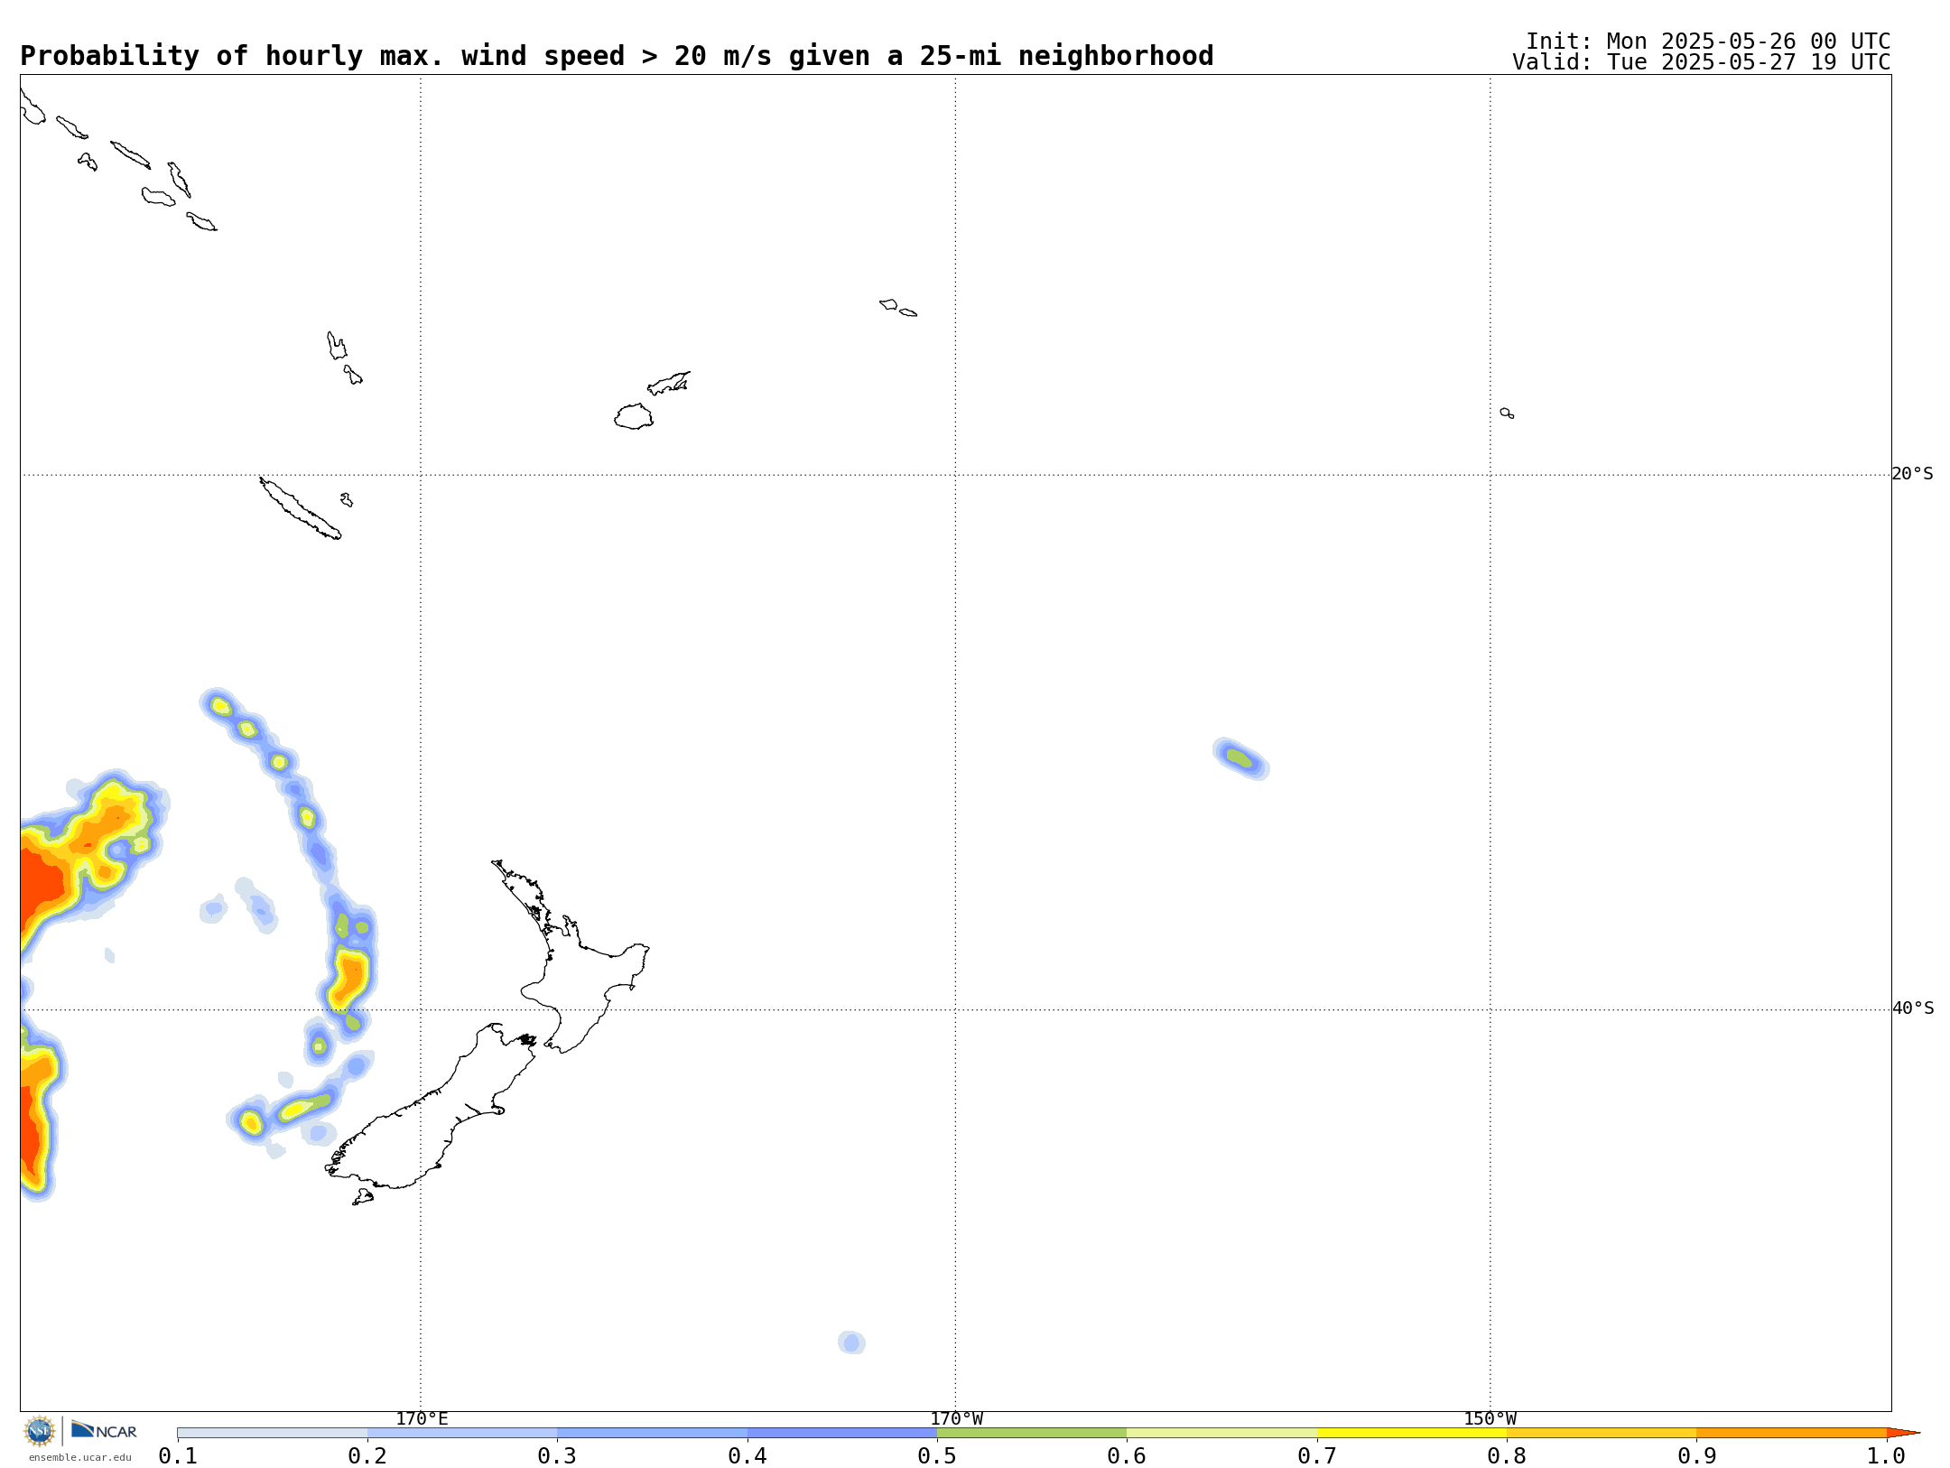Click the 0.2 colorbar tick label

pyautogui.click(x=367, y=1456)
